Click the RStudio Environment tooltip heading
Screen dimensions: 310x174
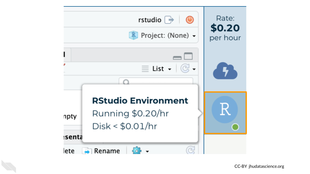point(140,101)
